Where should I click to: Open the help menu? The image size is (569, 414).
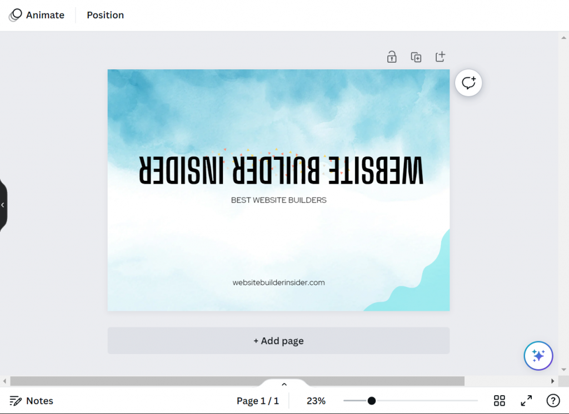tap(553, 400)
